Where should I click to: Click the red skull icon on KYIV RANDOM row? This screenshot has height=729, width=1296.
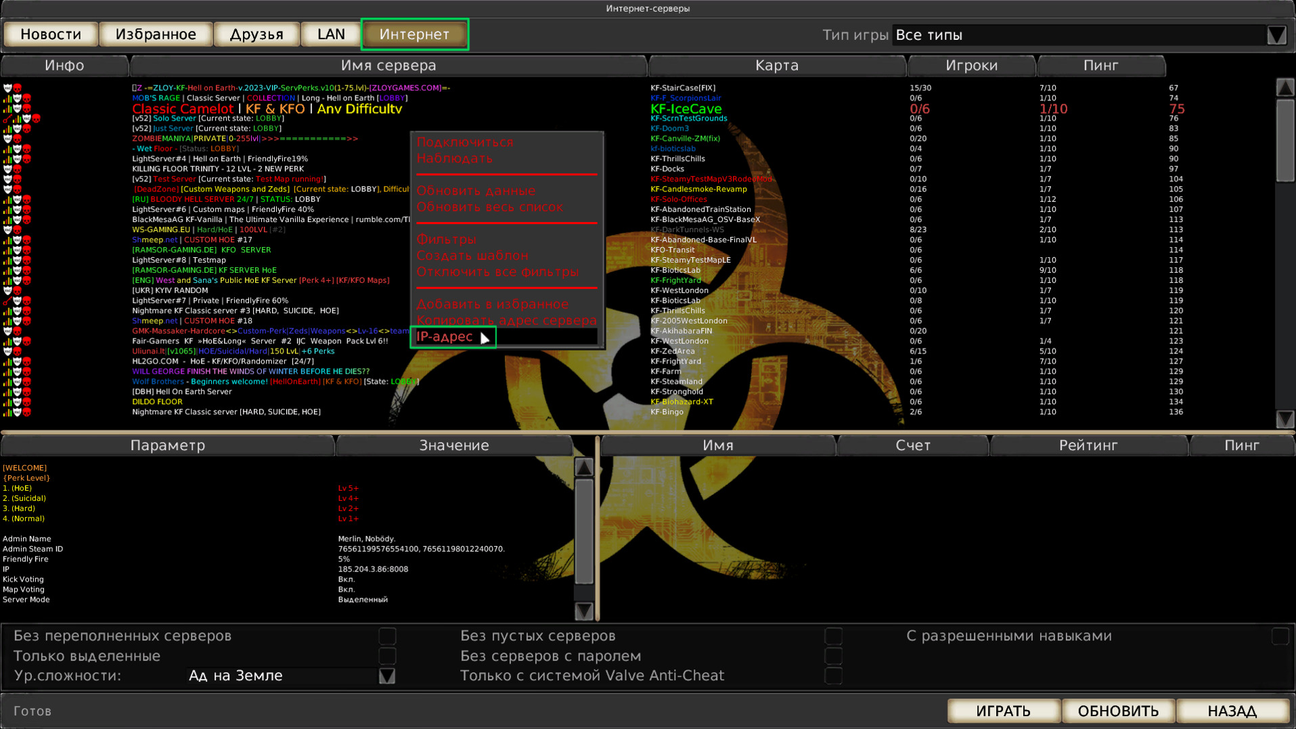(x=17, y=290)
